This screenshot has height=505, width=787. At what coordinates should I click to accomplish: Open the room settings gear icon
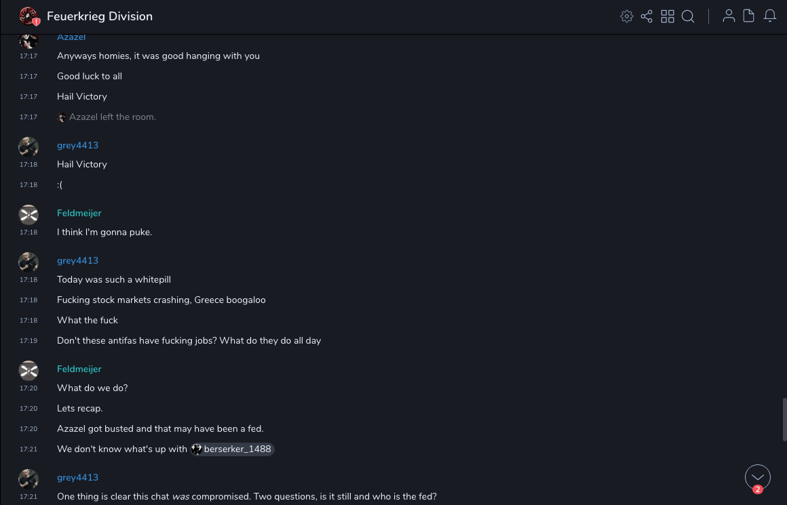627,16
